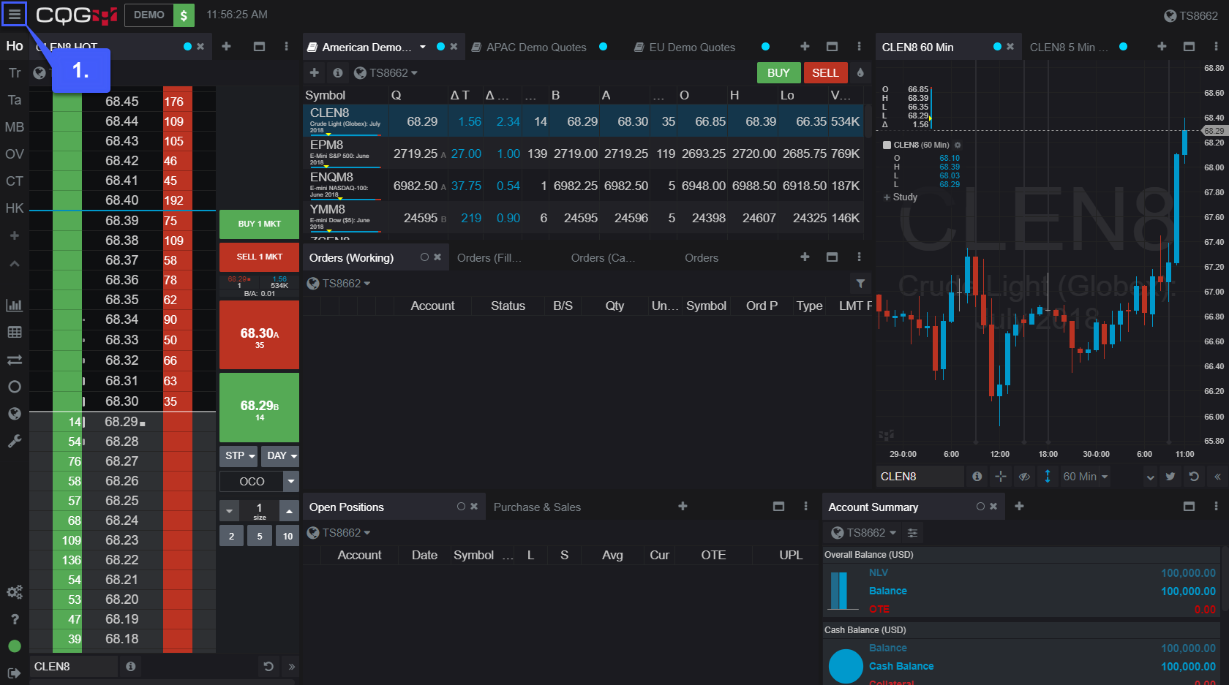The image size is (1229, 685).
Task: Click the logout icon at sidebar bottom
Action: coord(15,673)
